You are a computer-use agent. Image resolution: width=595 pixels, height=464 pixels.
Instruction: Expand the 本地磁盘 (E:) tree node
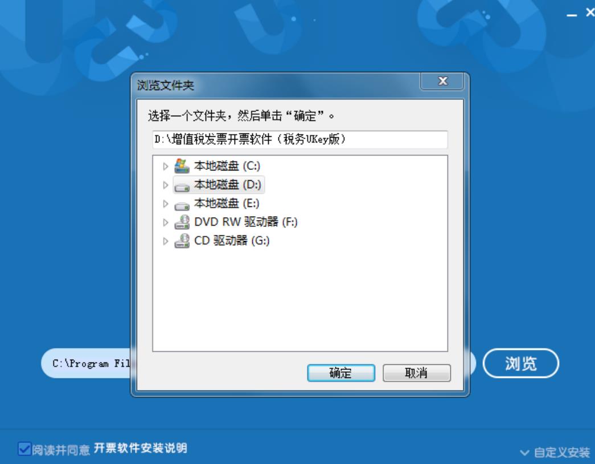coord(166,203)
